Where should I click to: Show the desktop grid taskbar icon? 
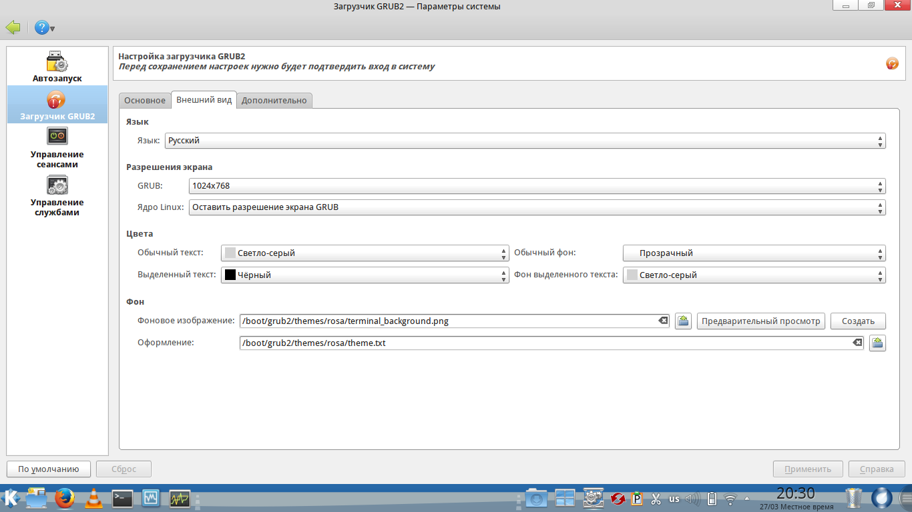[565, 498]
